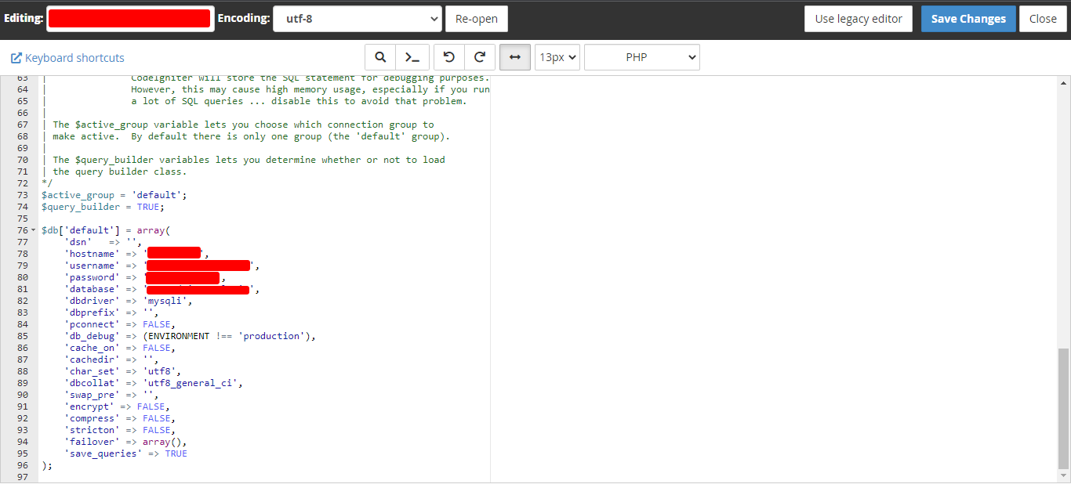Click the Save Changes button
The width and height of the screenshot is (1071, 495).
tap(968, 19)
